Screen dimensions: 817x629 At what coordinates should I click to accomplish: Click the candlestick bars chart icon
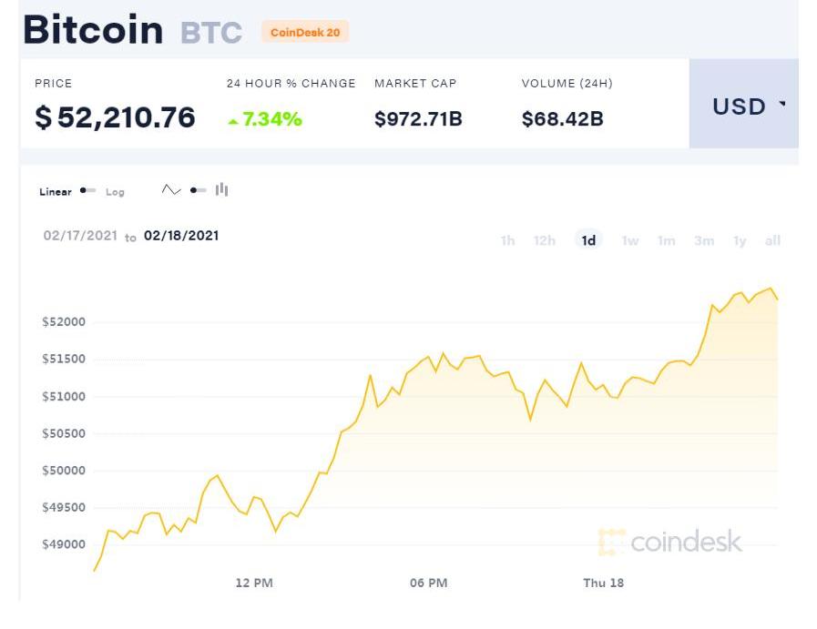tap(221, 190)
